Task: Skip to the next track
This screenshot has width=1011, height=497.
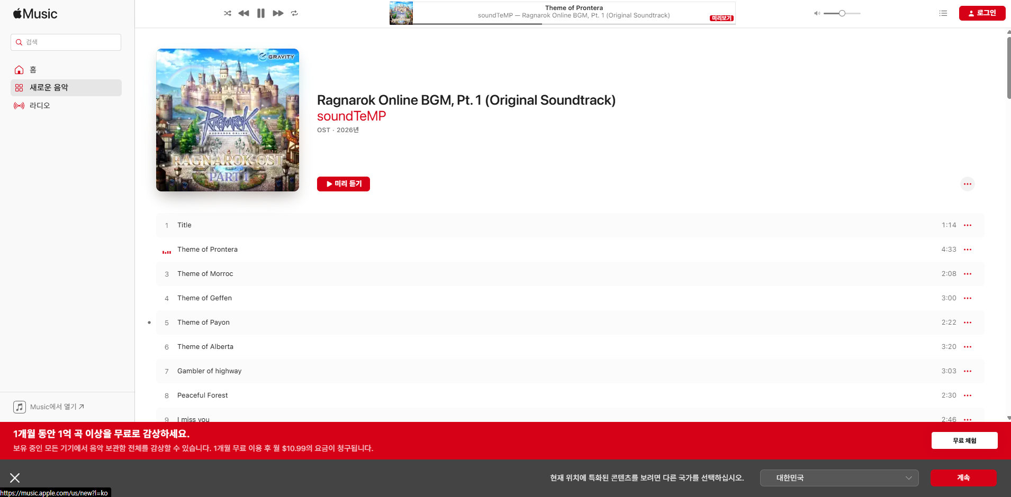Action: point(278,13)
